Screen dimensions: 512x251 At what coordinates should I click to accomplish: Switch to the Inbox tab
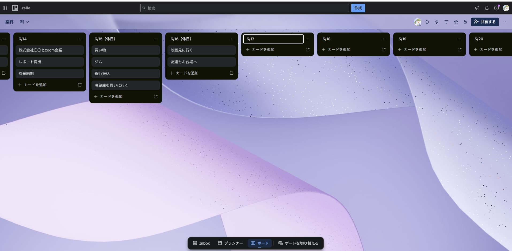click(x=201, y=243)
